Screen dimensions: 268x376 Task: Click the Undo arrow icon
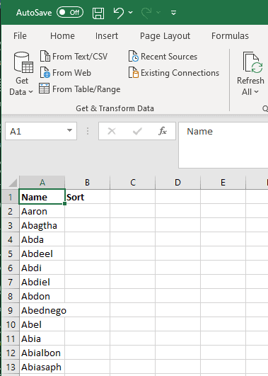point(119,13)
